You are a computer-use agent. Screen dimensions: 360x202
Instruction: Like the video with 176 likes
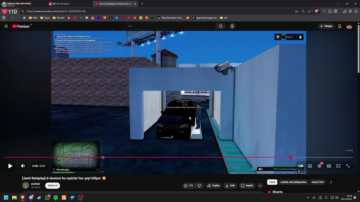pos(188,185)
